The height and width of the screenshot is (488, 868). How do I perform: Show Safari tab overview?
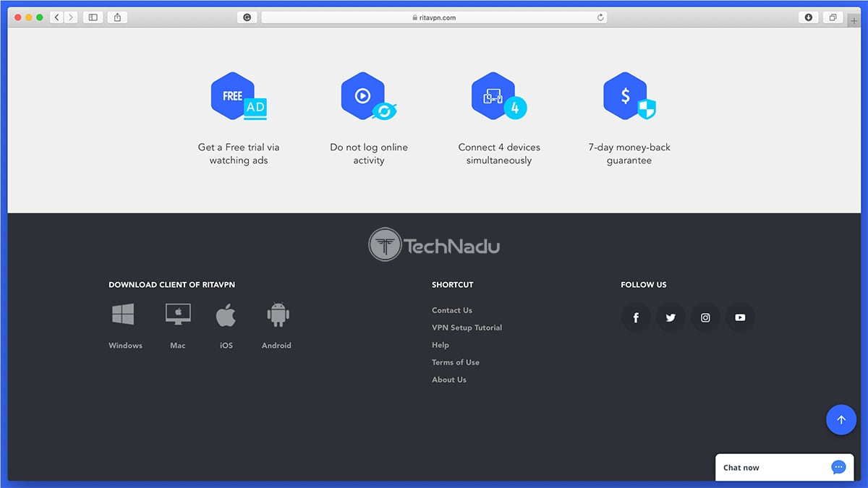(x=833, y=17)
